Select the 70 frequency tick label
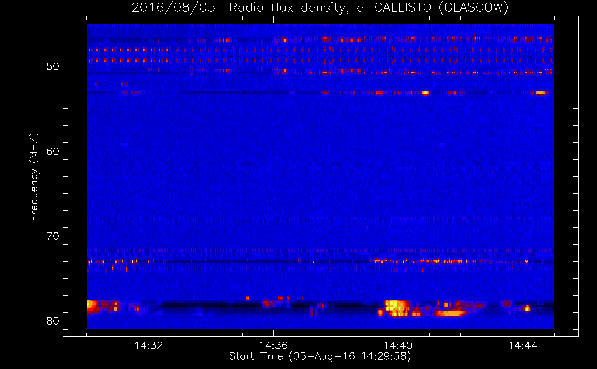Image resolution: width=597 pixels, height=369 pixels. [52, 236]
